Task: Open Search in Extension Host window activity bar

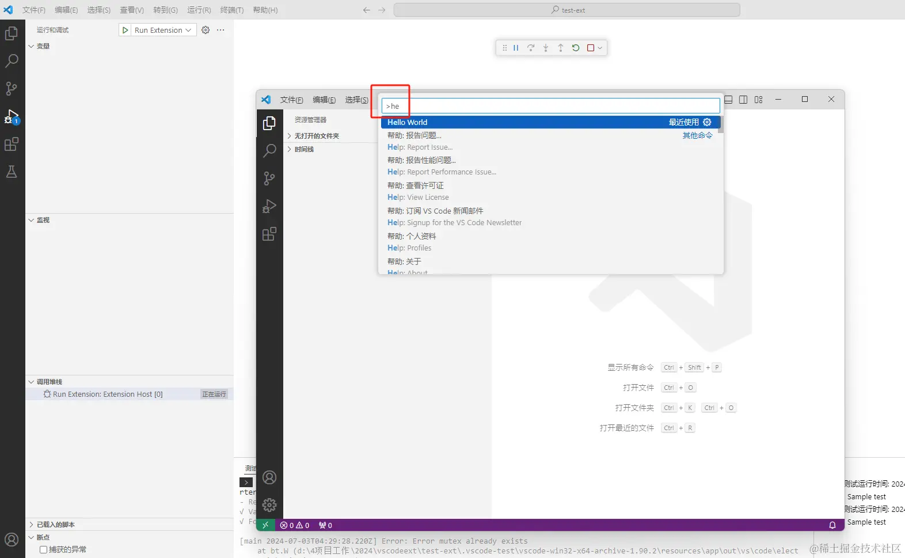Action: pos(269,151)
